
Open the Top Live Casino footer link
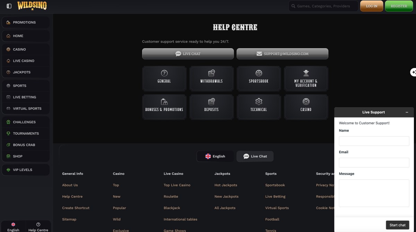point(177,185)
